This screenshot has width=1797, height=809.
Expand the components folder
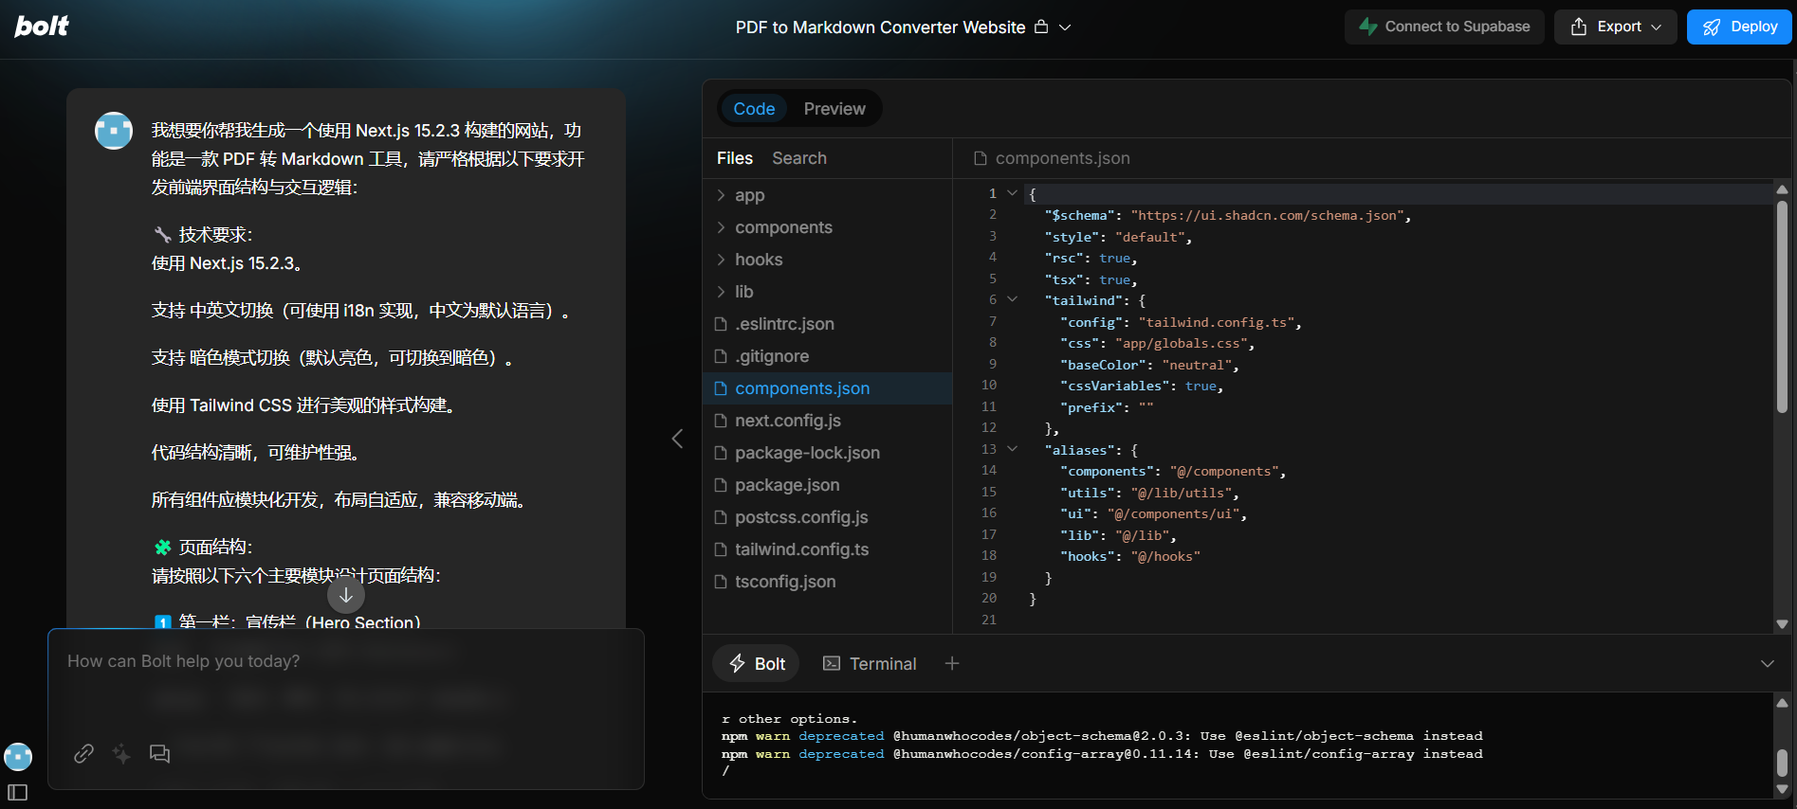coord(827,227)
